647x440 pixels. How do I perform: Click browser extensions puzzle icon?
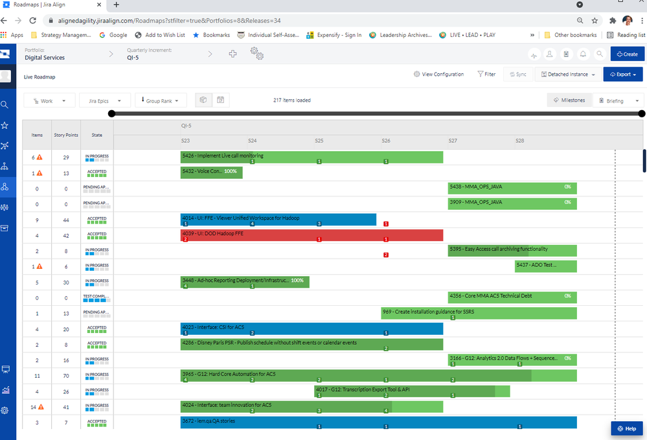612,20
